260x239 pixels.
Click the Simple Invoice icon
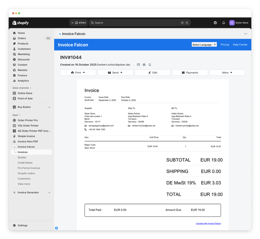[14, 136]
